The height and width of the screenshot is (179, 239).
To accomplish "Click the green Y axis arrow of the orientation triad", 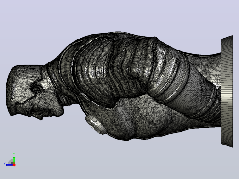I will (x=14, y=160).
